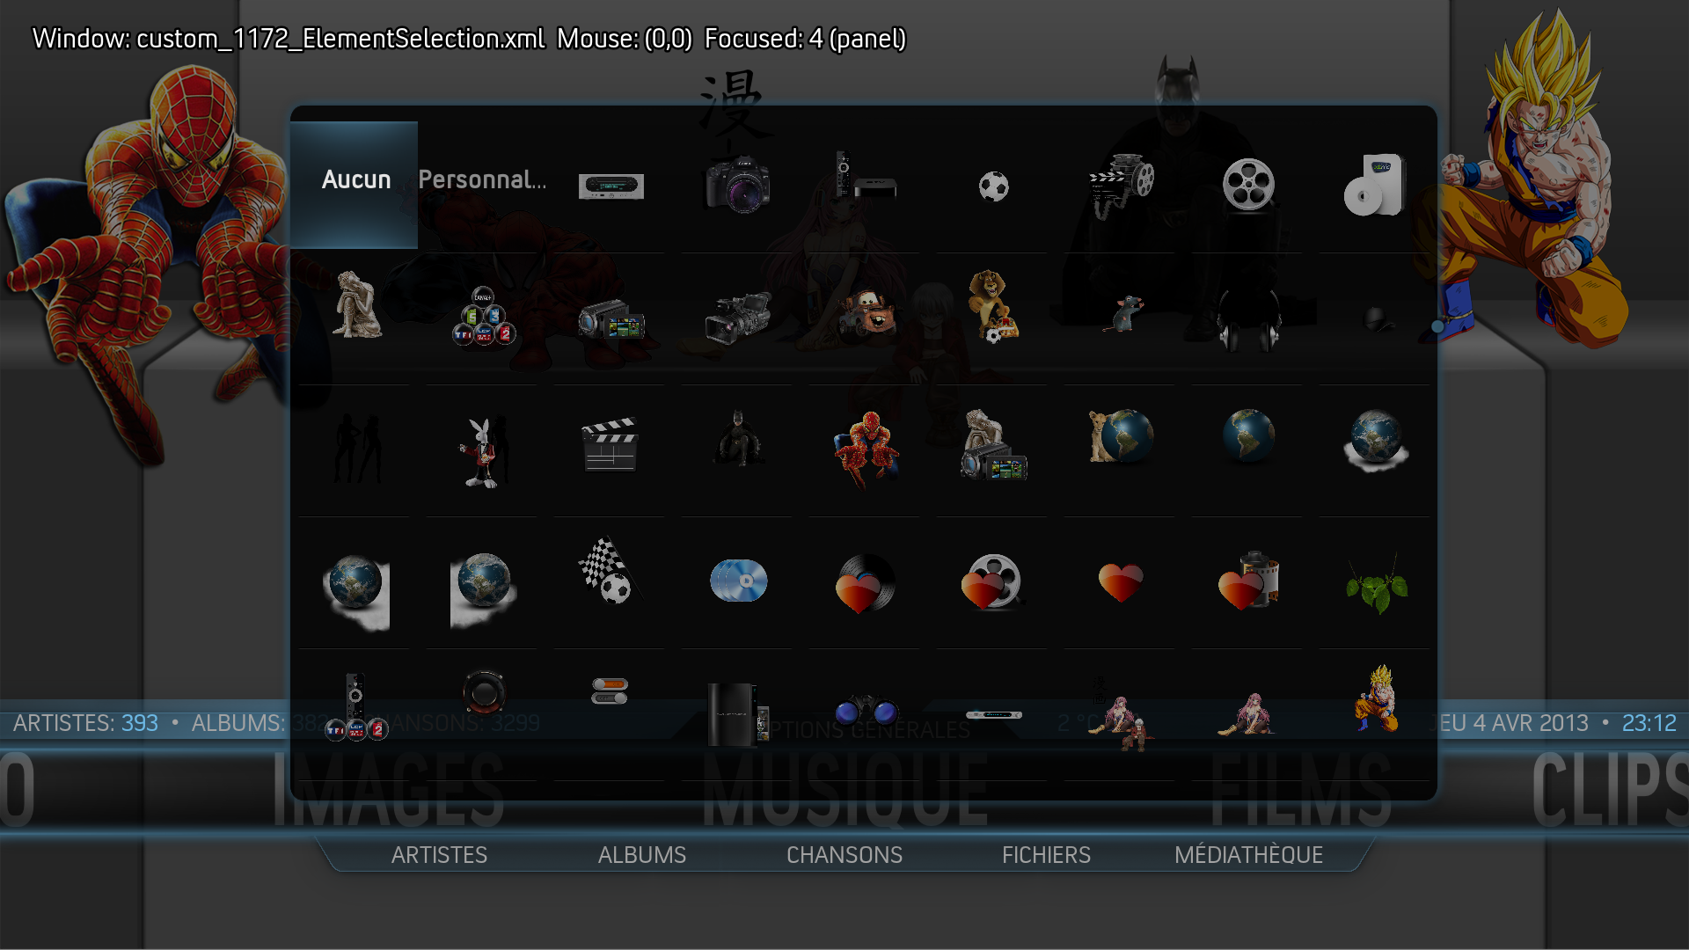Select the Aucun option
The image size is (1689, 950).
click(x=355, y=185)
